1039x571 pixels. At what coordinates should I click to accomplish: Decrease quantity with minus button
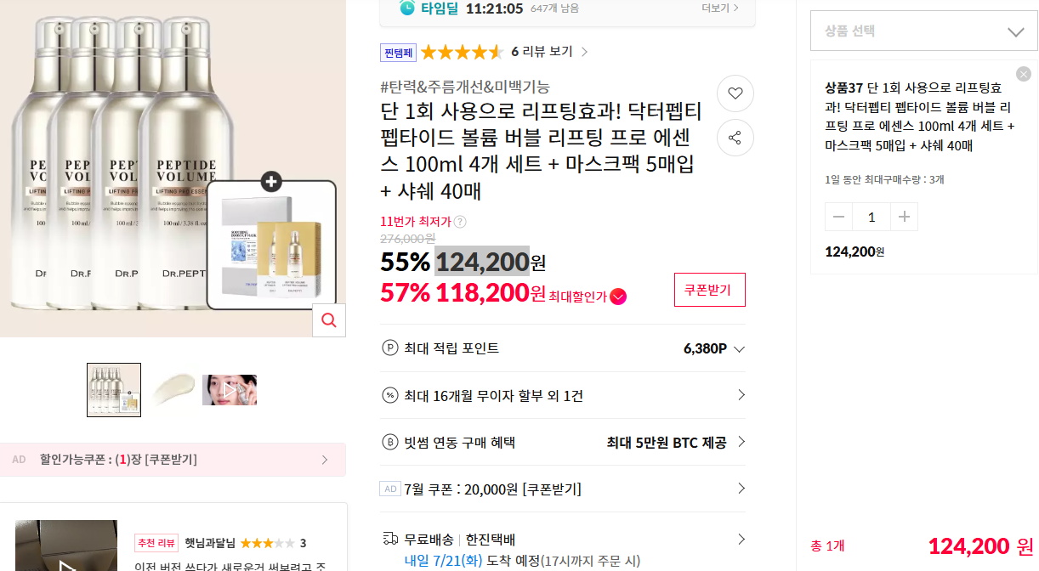pyautogui.click(x=839, y=217)
